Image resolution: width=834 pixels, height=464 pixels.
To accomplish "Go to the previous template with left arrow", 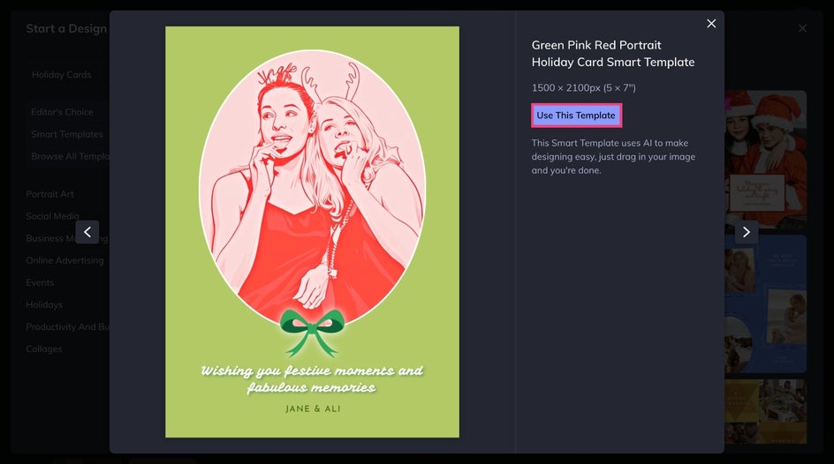I will point(87,232).
